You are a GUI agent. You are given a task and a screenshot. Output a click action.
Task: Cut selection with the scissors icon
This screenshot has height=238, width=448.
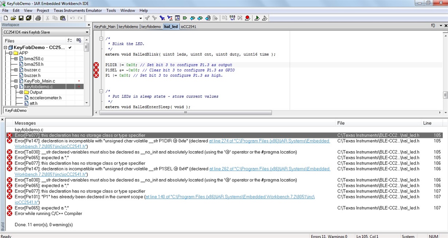[x=48, y=18]
